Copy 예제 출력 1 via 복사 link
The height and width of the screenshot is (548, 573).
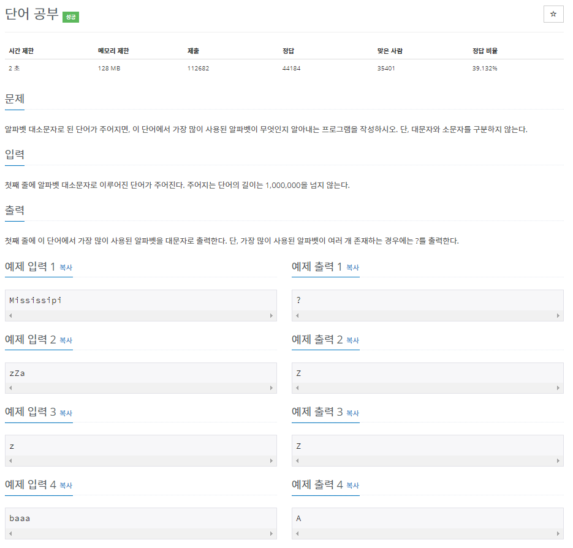pyautogui.click(x=352, y=268)
